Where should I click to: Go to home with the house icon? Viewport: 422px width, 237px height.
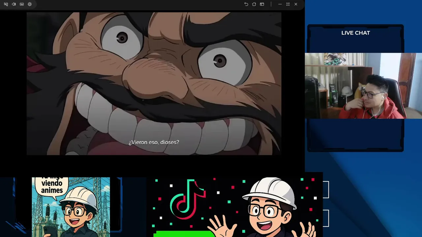tap(254, 4)
